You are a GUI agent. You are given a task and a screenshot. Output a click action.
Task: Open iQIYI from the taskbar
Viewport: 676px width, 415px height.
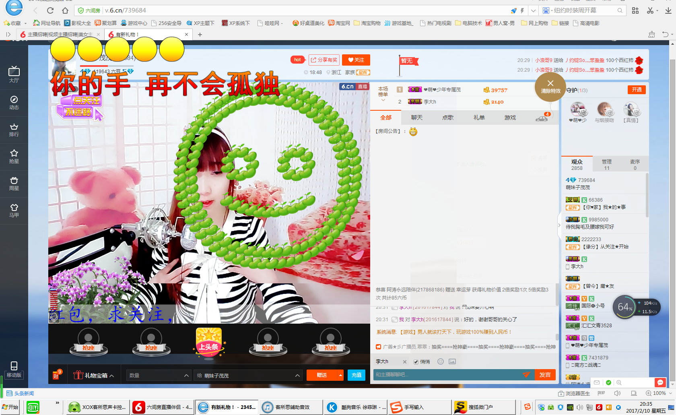tap(33, 407)
